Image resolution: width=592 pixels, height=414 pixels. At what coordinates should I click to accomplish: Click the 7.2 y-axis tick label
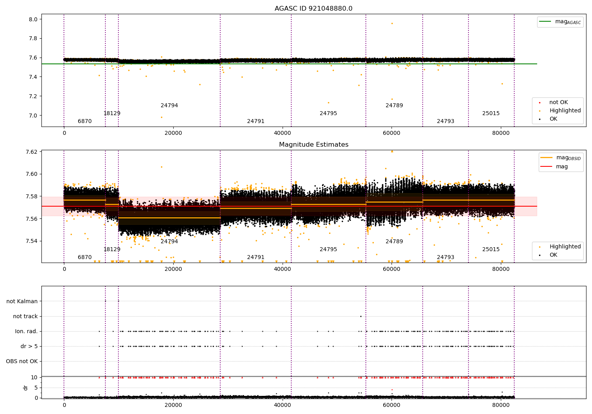33,96
